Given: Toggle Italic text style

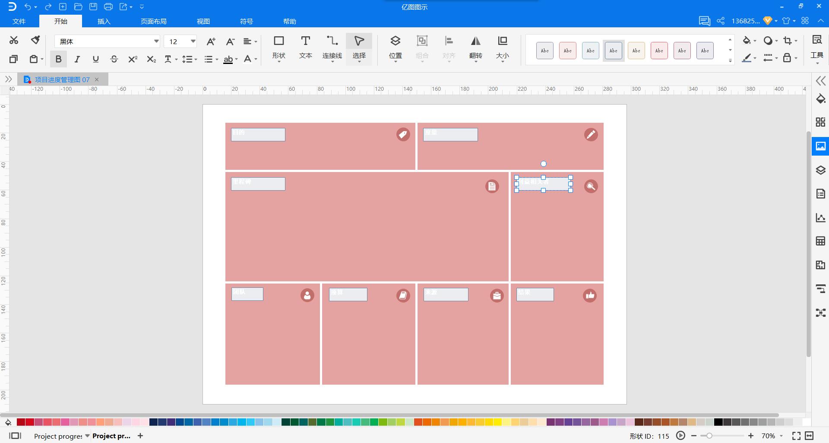Looking at the screenshot, I should 77,59.
